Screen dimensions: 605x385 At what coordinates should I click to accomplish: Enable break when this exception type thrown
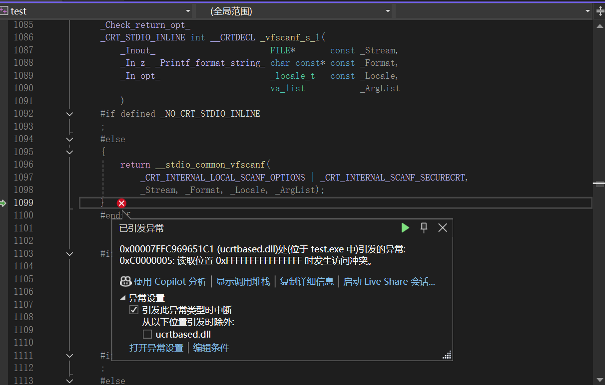pos(133,310)
